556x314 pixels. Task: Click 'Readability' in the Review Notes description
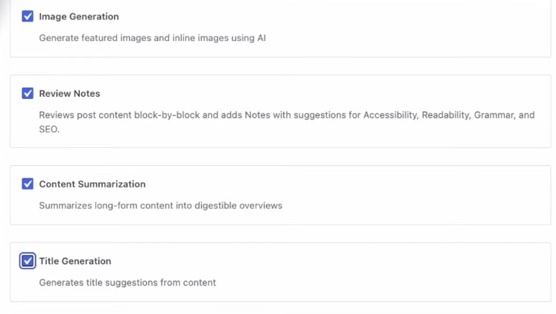click(446, 115)
